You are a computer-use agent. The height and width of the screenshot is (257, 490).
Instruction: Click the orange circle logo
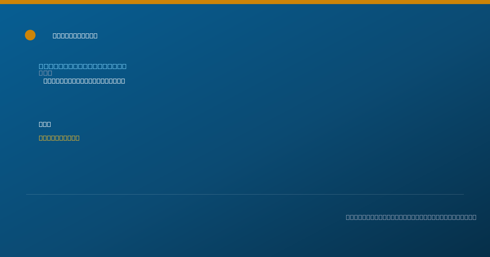[x=30, y=35]
